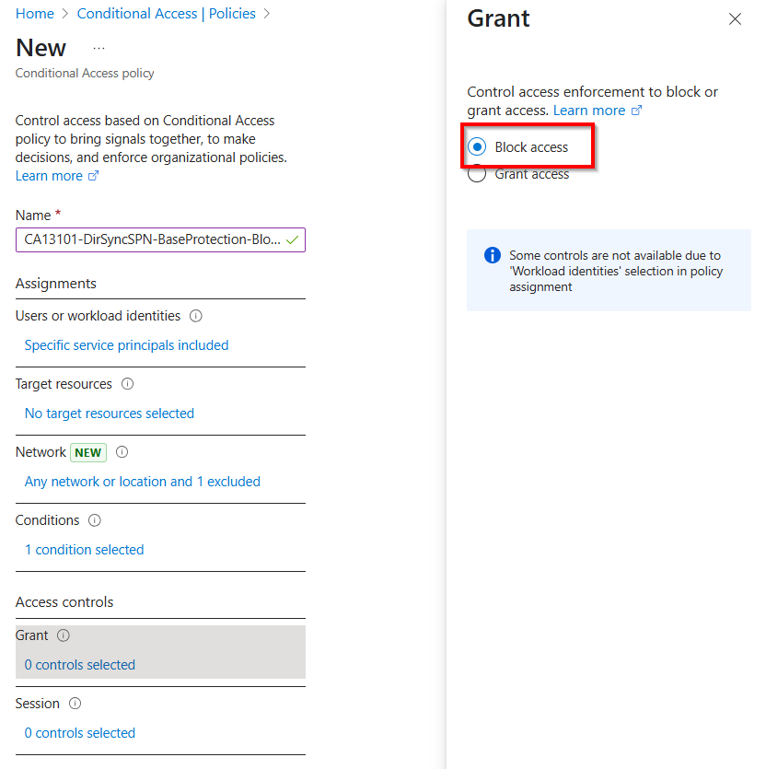766x769 pixels.
Task: Close the Grant panel with X
Action: click(x=735, y=19)
